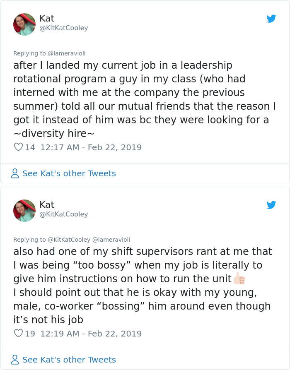Image resolution: width=290 pixels, height=370 pixels.
Task: Click the display name Kat on the second tweet
Action: click(x=47, y=204)
